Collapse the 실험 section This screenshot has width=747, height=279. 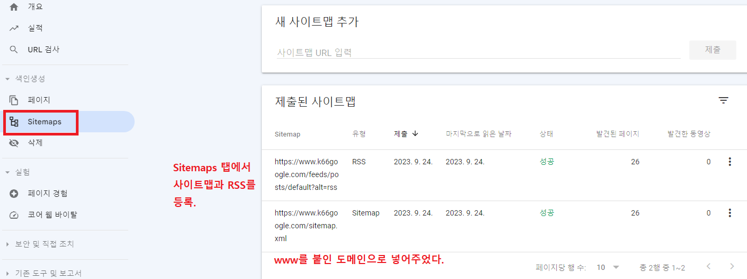click(7, 172)
